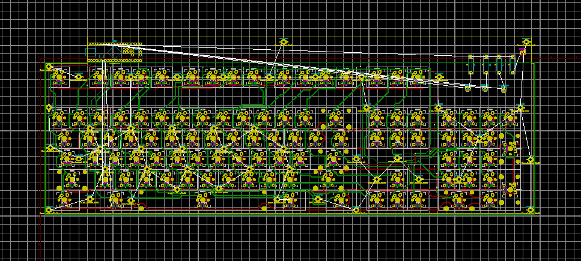
Task: Select the bottom-right corner mounting hole
Action: coord(530,210)
